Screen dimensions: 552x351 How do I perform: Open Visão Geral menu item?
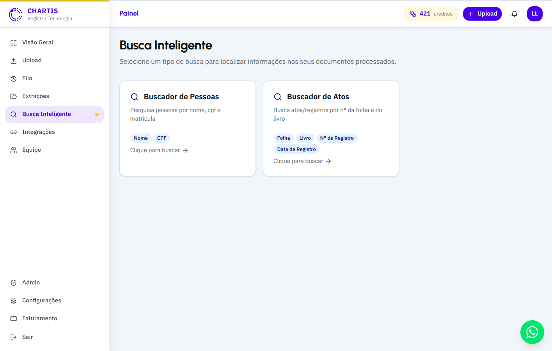coord(54,42)
